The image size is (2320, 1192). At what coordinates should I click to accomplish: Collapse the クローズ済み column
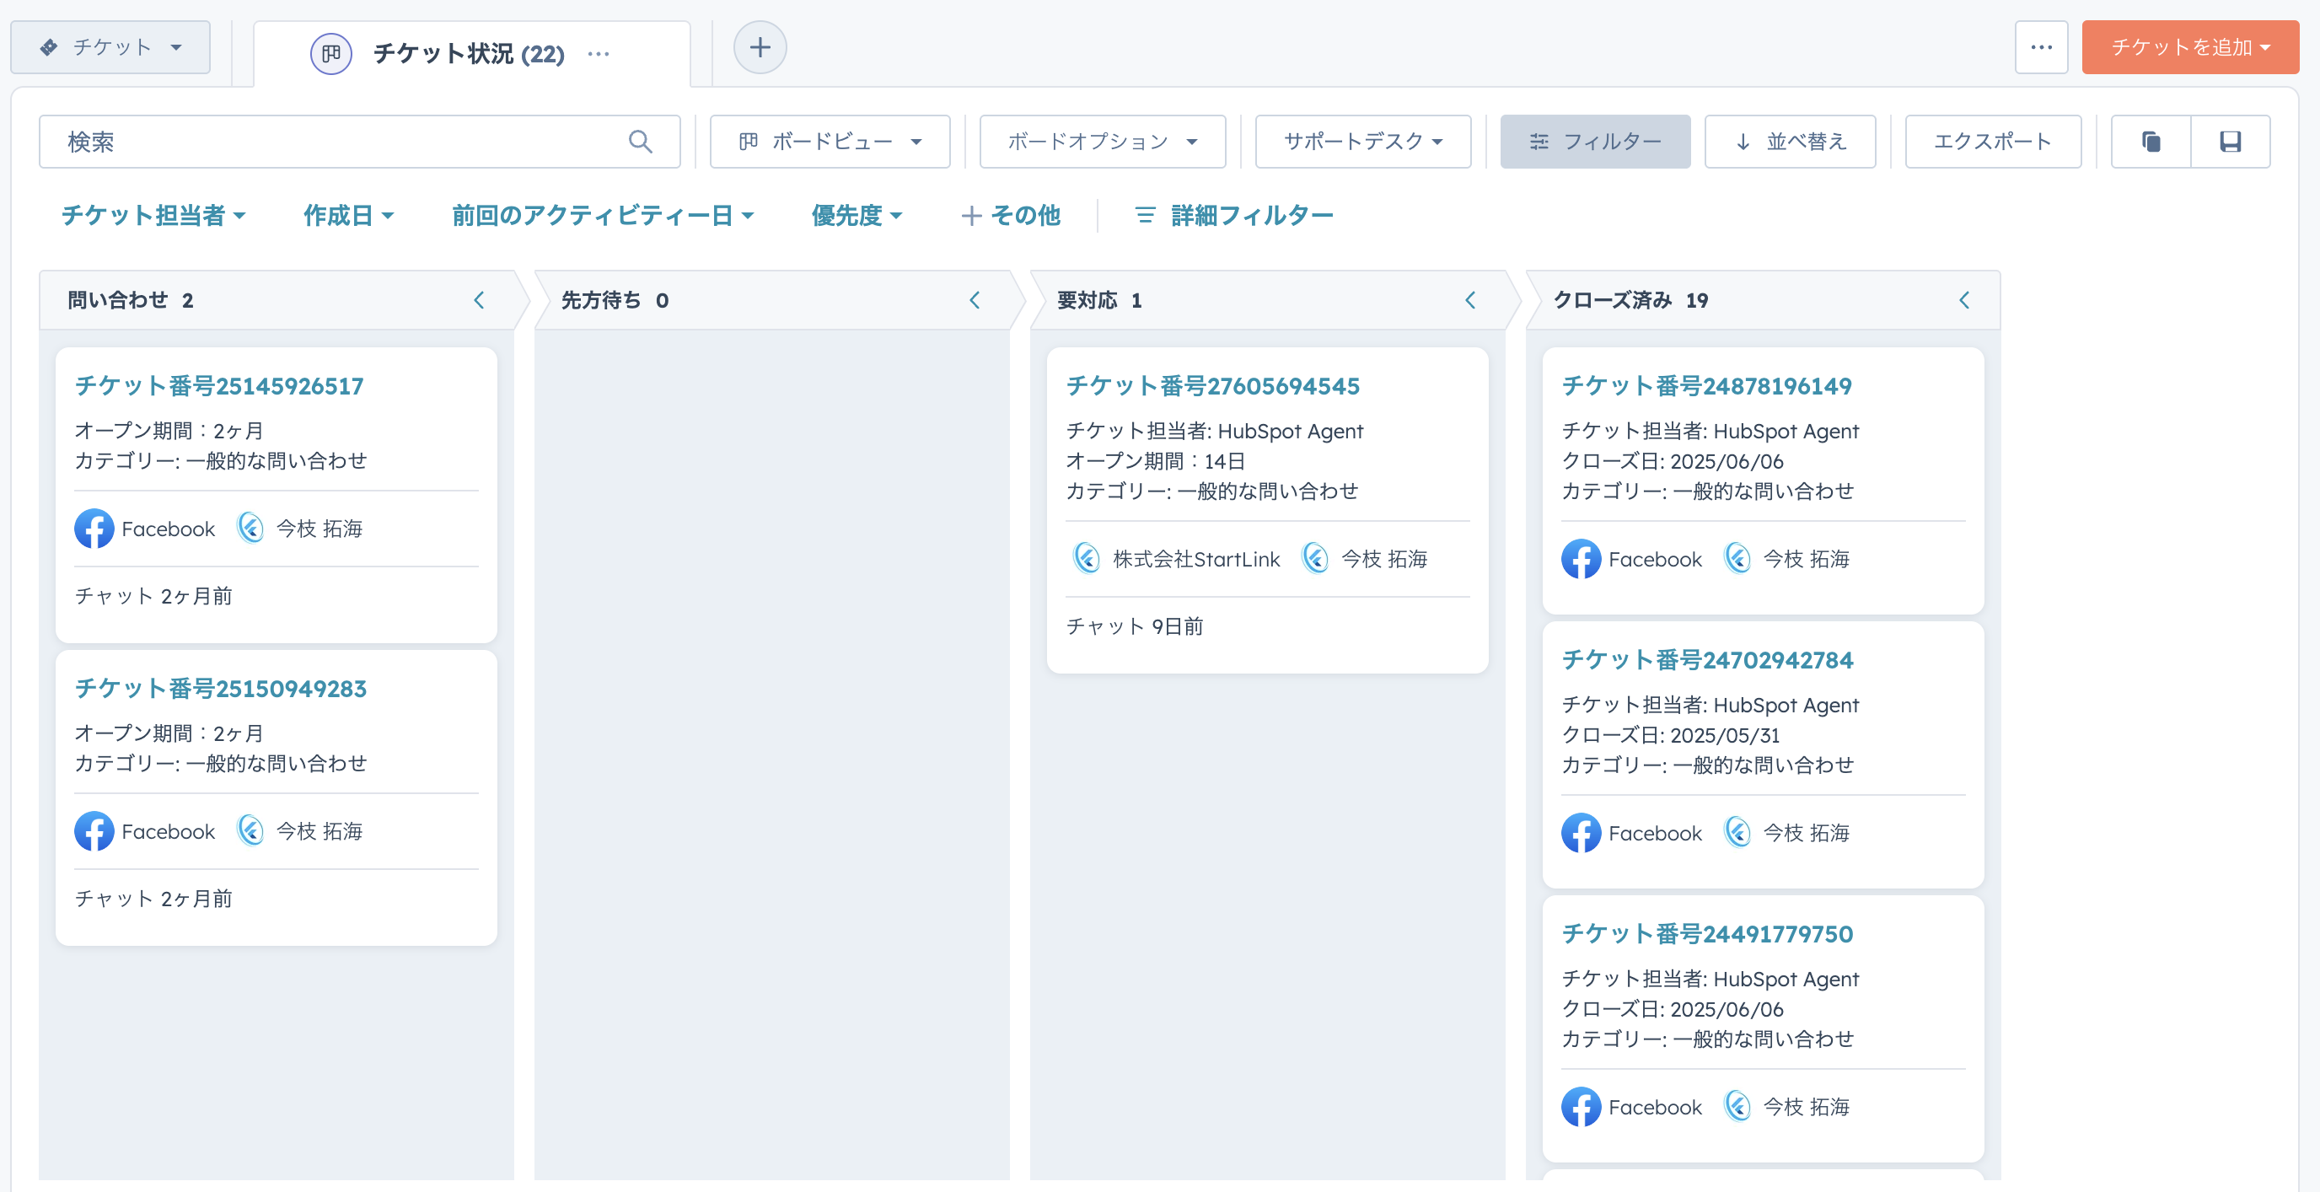pos(1964,300)
